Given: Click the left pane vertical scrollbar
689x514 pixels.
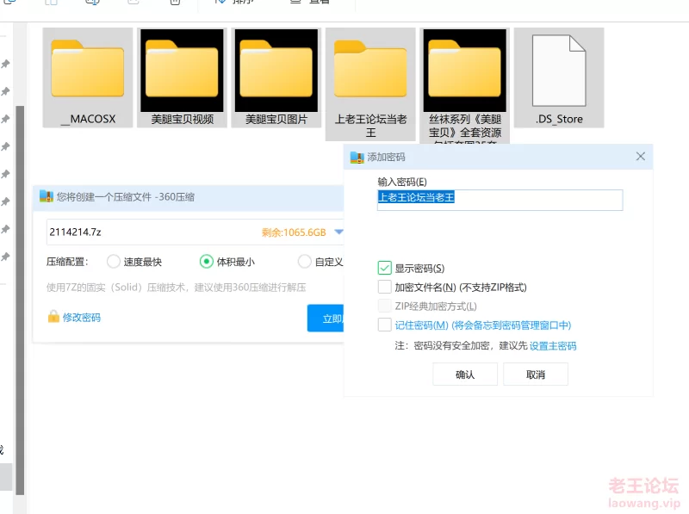Looking at the screenshot, I should click(x=20, y=300).
